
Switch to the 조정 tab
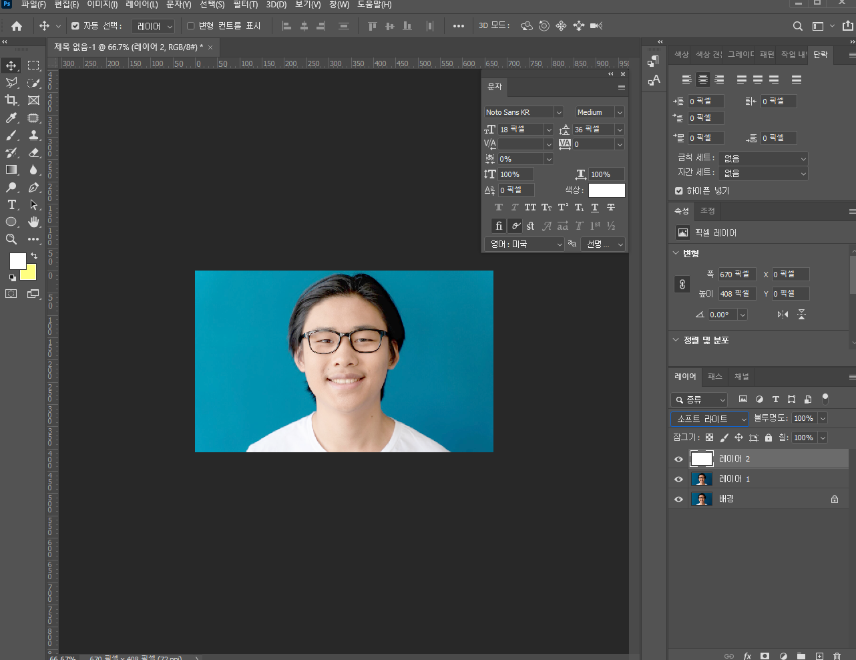click(x=708, y=211)
